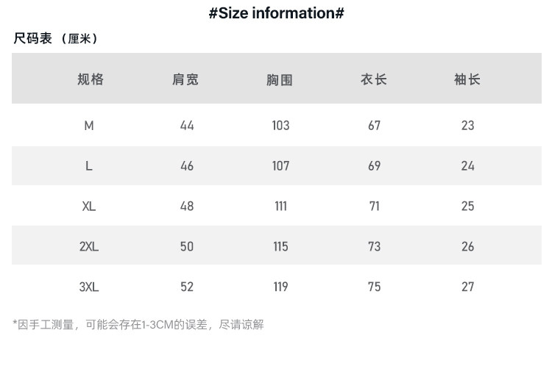552x366 pixels.
Task: Click the garment length value 71
Action: pyautogui.click(x=374, y=207)
